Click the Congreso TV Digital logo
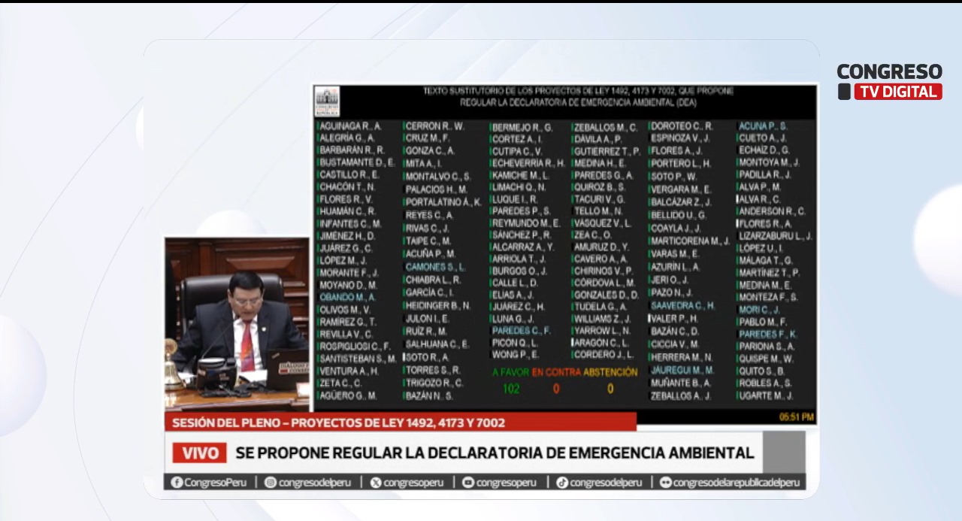Screen dimensions: 962x521 (889, 81)
